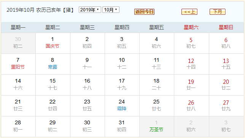The width and height of the screenshot is (245, 138).
Task: Select Sunday October 13 十五
Action: (226, 64)
